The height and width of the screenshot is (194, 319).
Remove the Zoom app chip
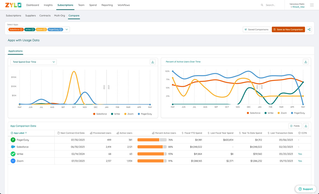45,30
